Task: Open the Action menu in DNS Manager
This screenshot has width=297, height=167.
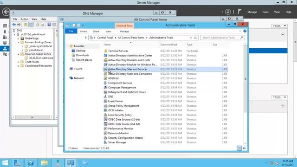Action: click(25, 19)
